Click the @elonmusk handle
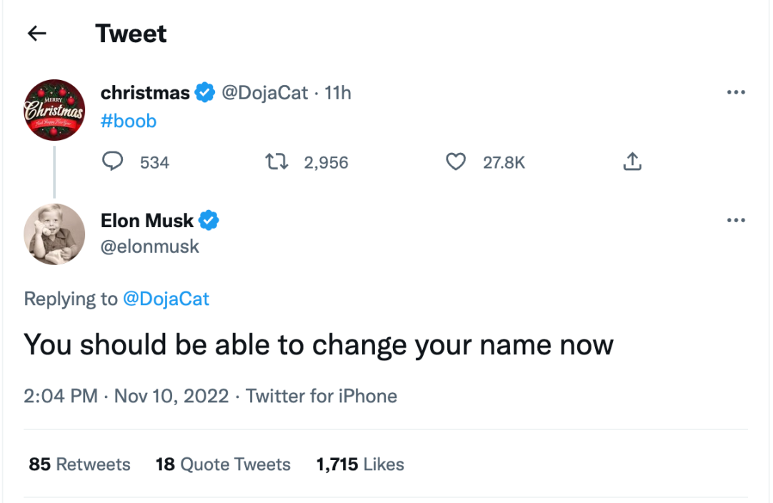773x503 pixels. coord(150,246)
